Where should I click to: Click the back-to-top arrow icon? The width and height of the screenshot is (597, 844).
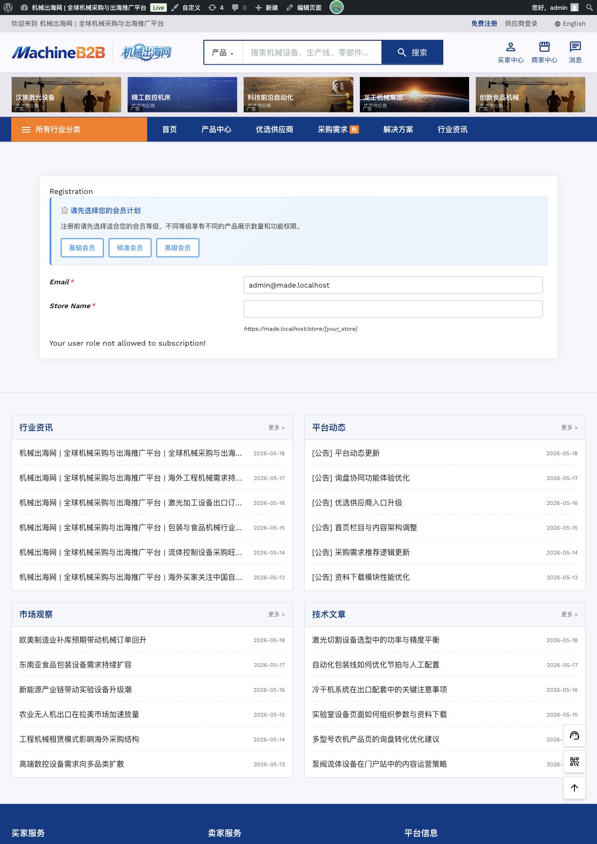tap(574, 788)
